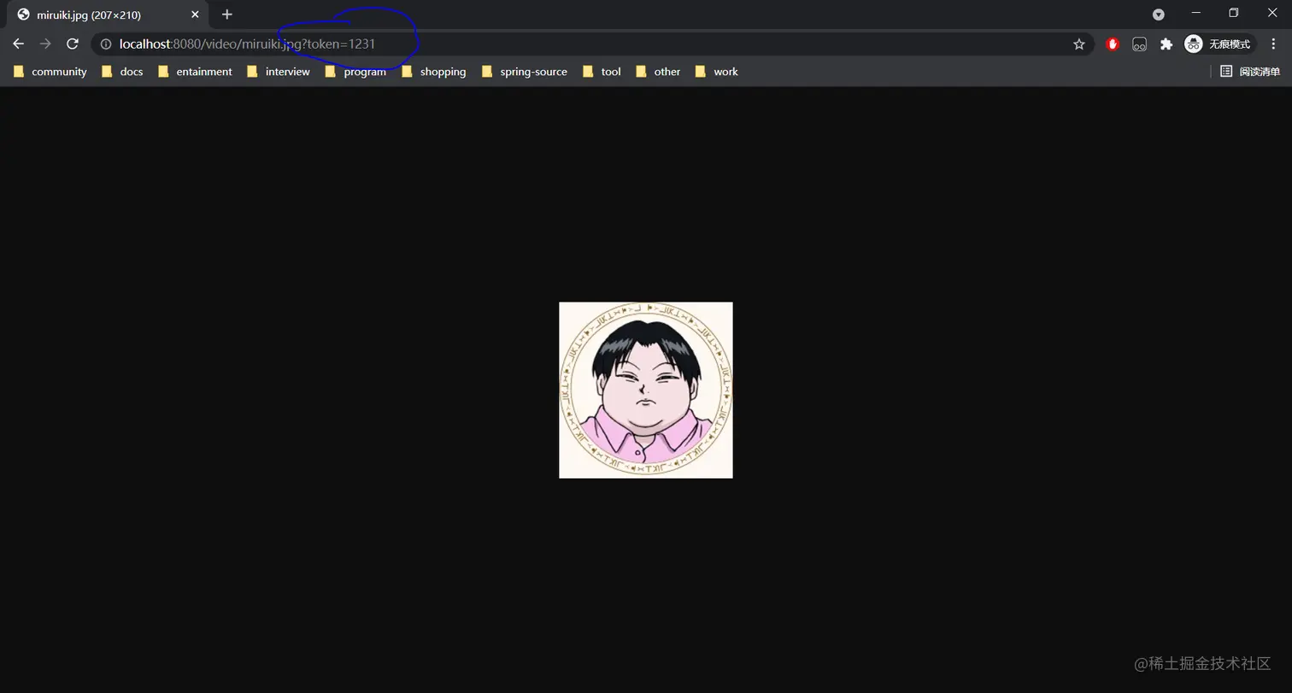Bookmark this page via the star icon
The image size is (1292, 693).
click(x=1079, y=44)
